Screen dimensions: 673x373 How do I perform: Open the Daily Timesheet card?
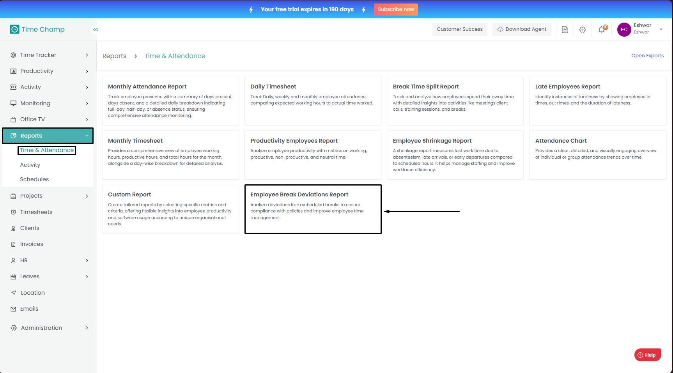313,101
